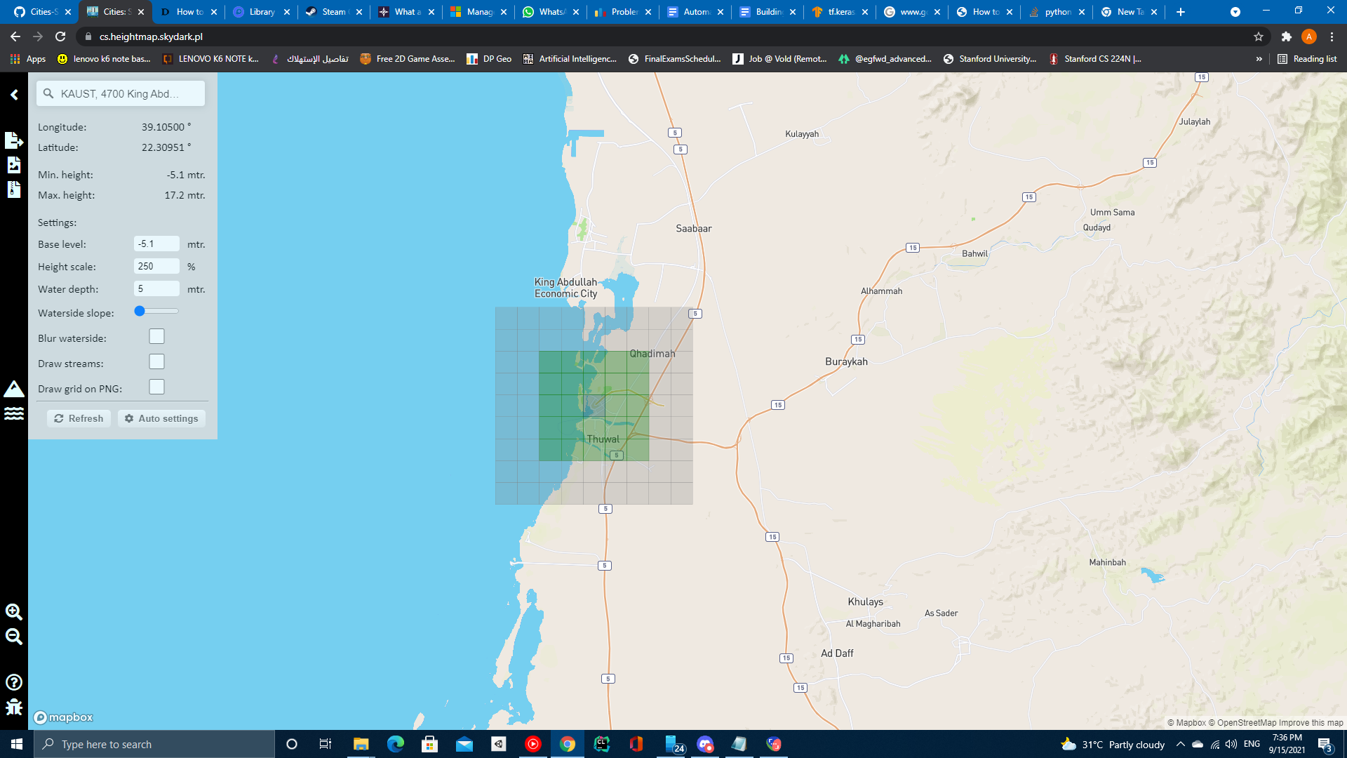Viewport: 1347px width, 758px height.
Task: Click the Auto settings button
Action: coord(161,418)
